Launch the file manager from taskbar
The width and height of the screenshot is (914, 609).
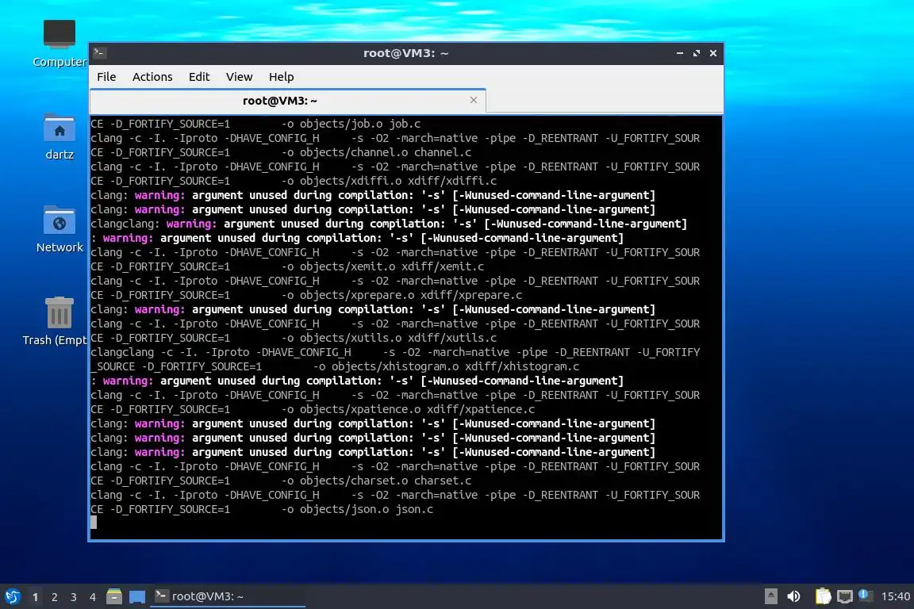point(114,596)
